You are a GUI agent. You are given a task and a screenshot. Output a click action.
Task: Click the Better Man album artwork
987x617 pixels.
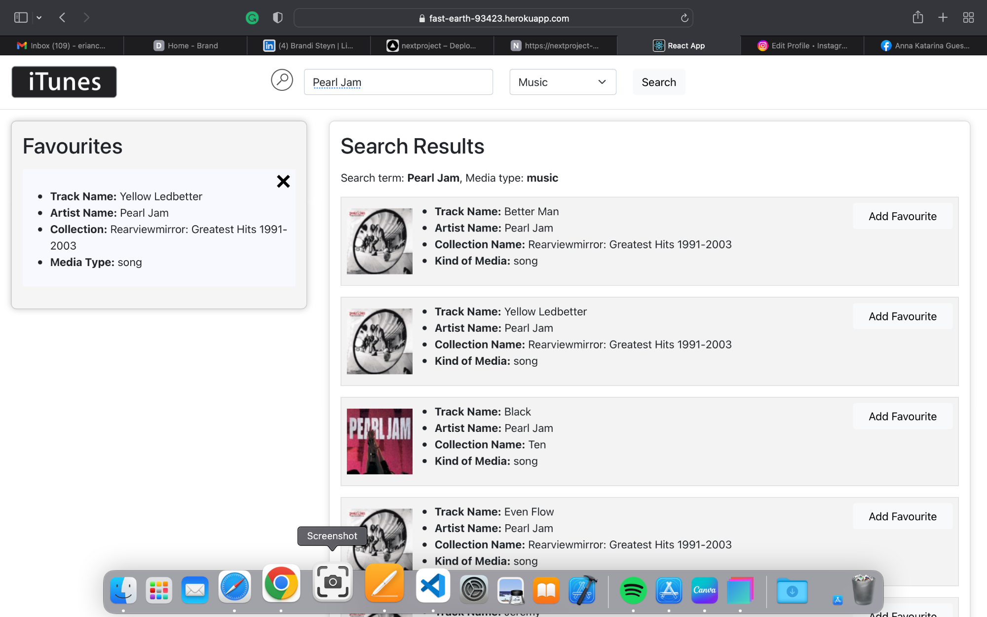click(380, 241)
